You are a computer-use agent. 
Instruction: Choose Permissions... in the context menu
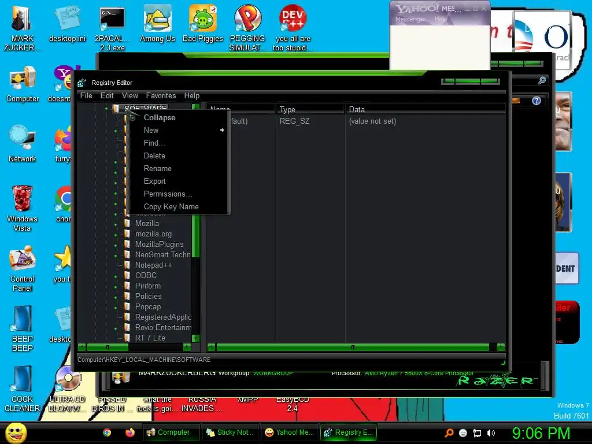tap(178, 194)
